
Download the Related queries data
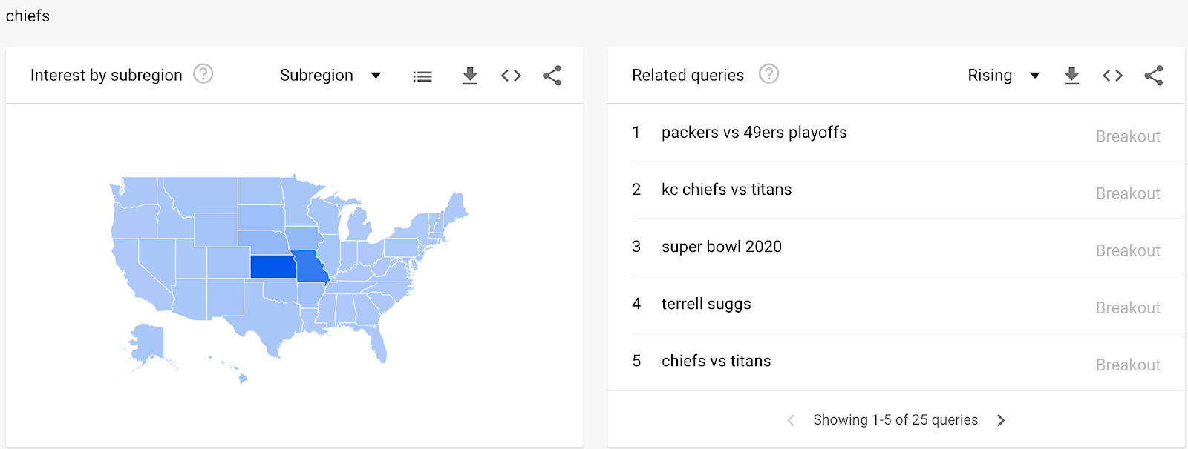point(1071,75)
